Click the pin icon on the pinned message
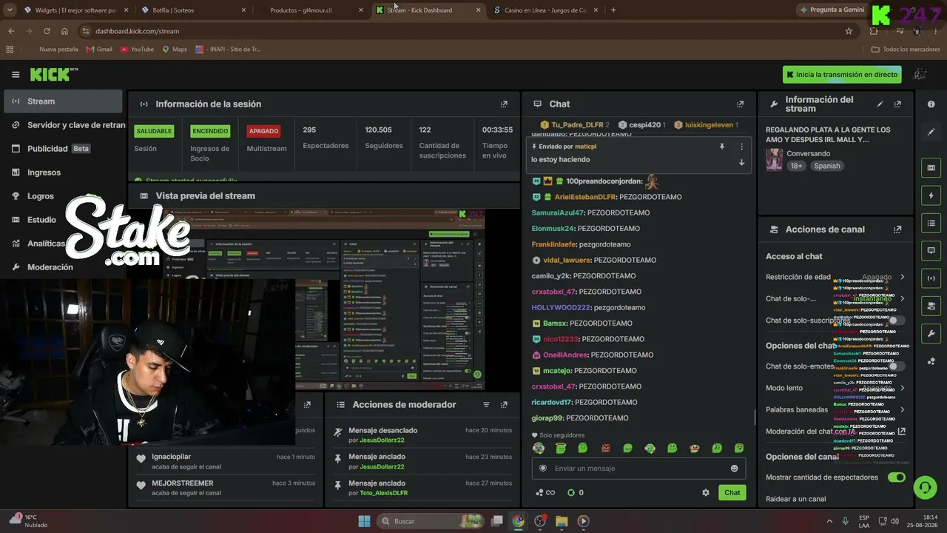Screen dimensions: 947x533 pos(722,147)
